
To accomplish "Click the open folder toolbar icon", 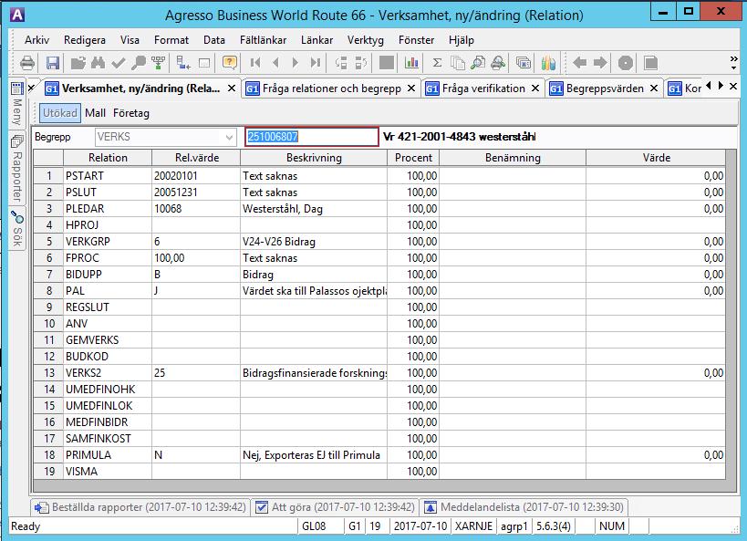I will click(x=78, y=63).
